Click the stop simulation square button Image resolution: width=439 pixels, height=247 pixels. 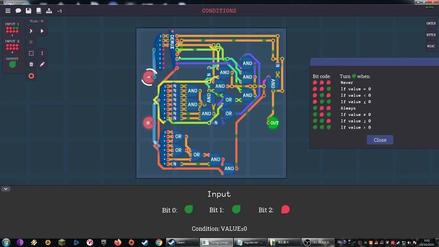point(31,42)
